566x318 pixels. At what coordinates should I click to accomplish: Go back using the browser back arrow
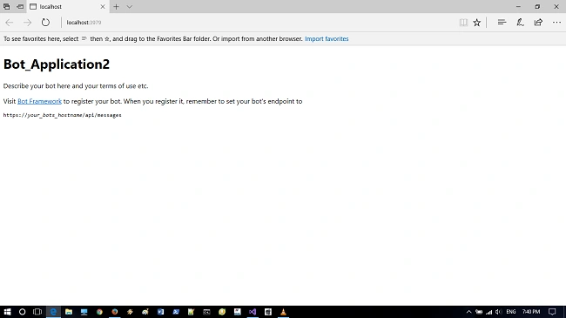click(9, 23)
